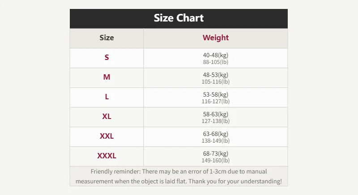Click the Size Chart title banner

pos(179,18)
